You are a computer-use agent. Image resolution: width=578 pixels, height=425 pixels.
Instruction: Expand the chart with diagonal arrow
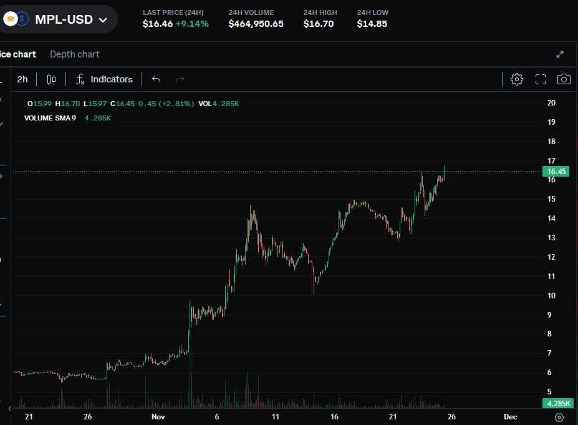click(559, 54)
